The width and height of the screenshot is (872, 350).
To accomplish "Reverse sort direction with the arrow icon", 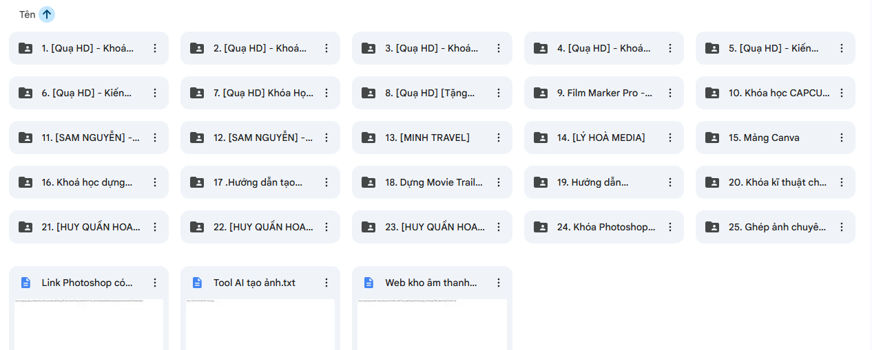I will [x=47, y=14].
